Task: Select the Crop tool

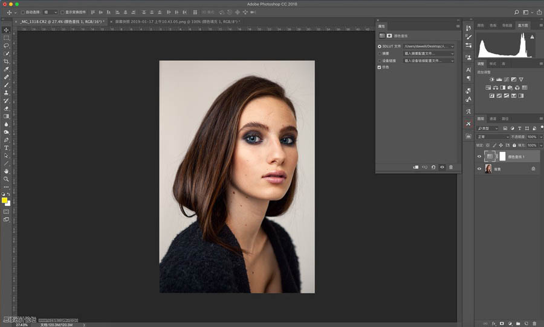Action: 7,61
